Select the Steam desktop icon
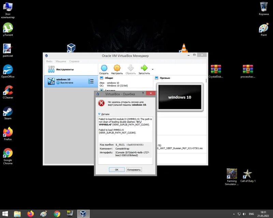 tap(8, 113)
